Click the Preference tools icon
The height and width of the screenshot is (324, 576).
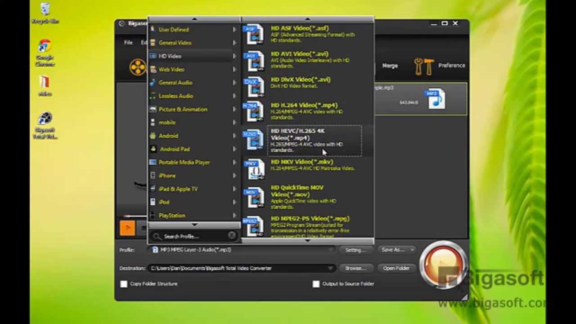click(x=424, y=66)
